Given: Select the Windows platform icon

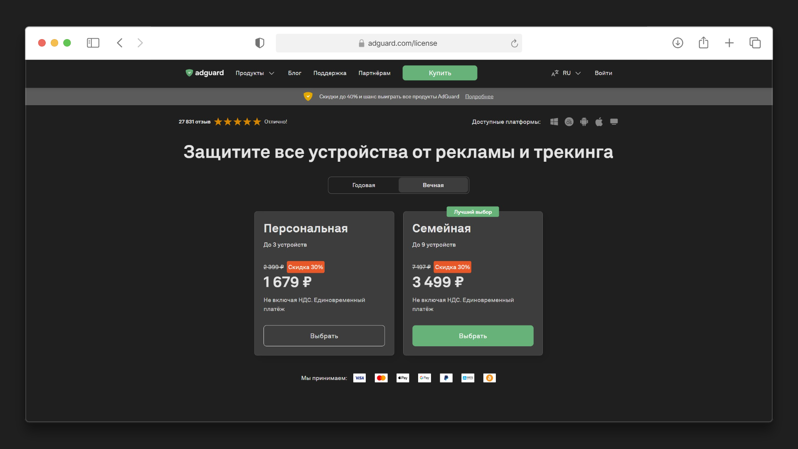Looking at the screenshot, I should (554, 121).
